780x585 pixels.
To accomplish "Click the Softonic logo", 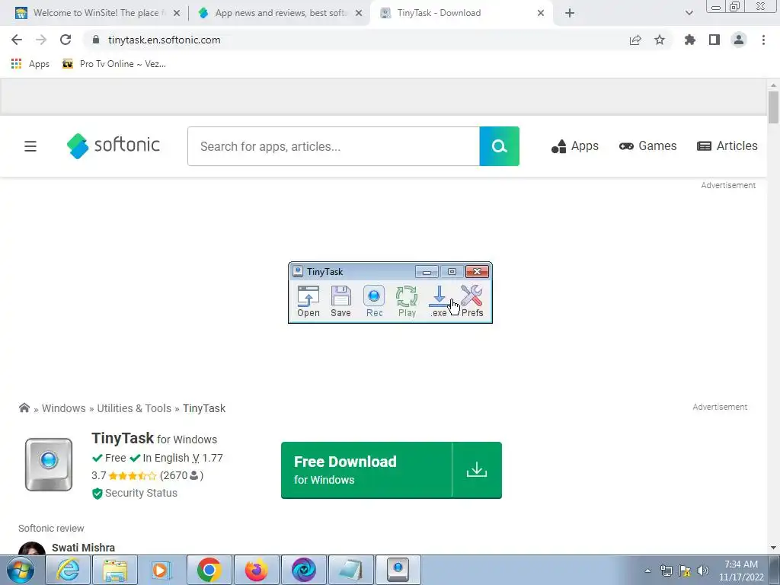I will [113, 145].
